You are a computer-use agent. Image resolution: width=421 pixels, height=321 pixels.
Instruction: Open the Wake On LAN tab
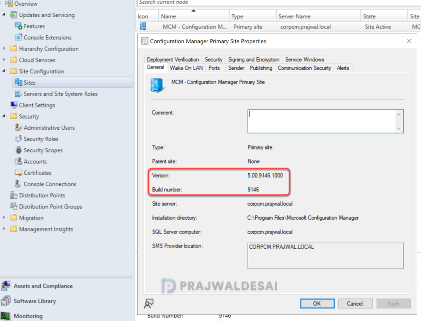[x=186, y=68]
